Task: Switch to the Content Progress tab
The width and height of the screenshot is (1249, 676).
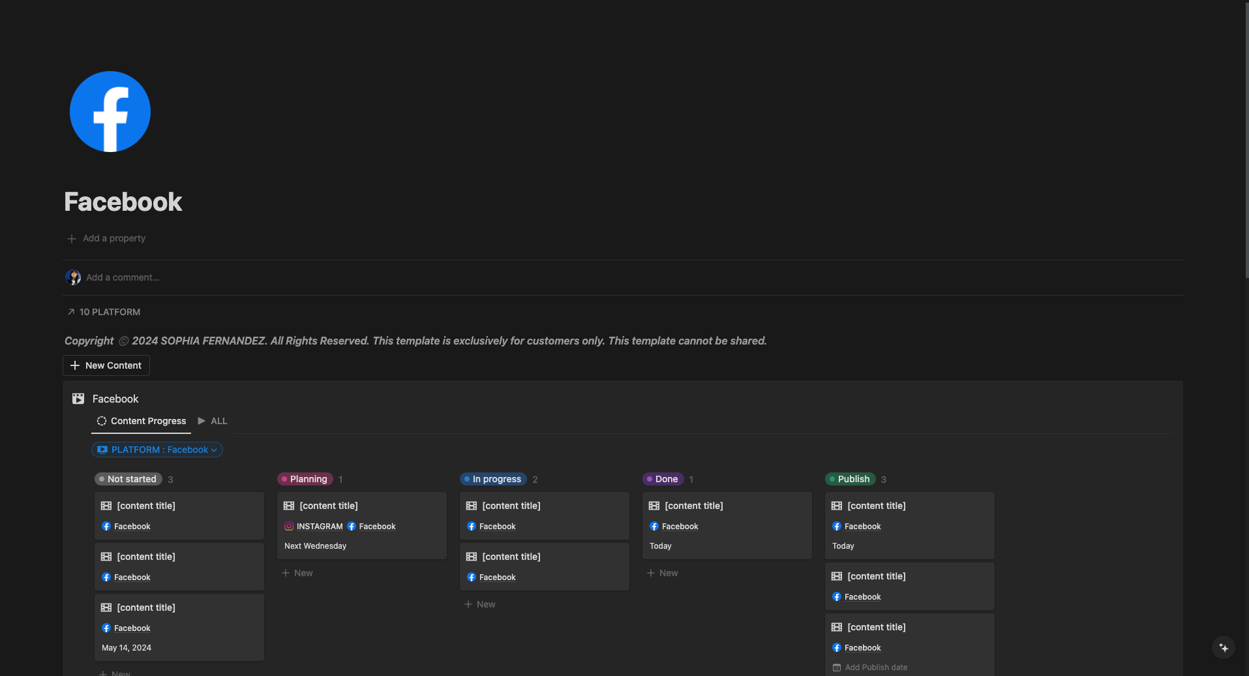Action: pos(142,421)
